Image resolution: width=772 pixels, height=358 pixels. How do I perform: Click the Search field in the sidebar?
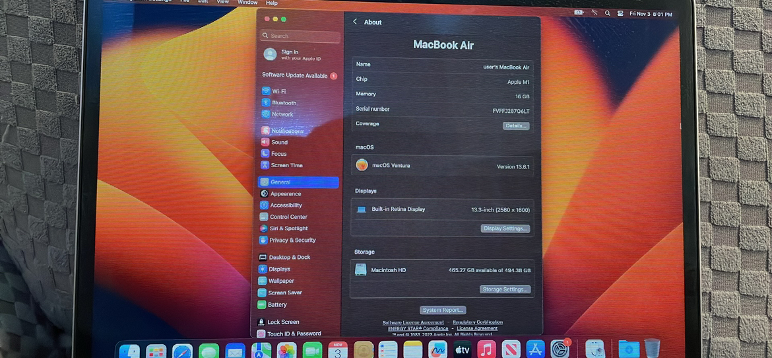(300, 36)
